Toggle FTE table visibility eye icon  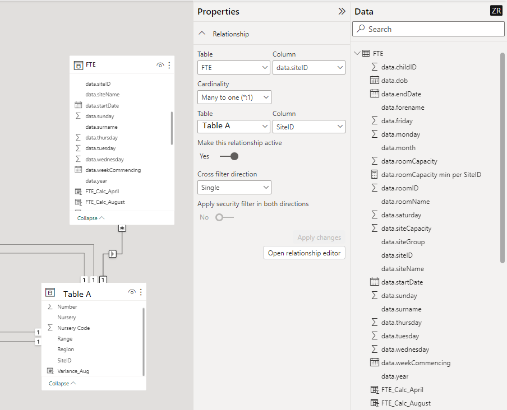[160, 65]
